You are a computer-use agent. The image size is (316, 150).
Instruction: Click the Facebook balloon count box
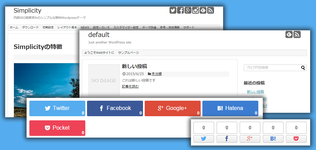227,128
